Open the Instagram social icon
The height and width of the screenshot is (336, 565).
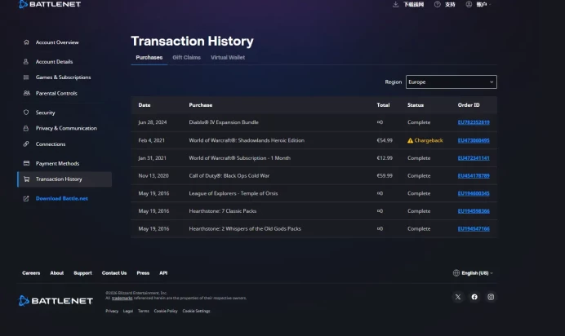pyautogui.click(x=491, y=297)
